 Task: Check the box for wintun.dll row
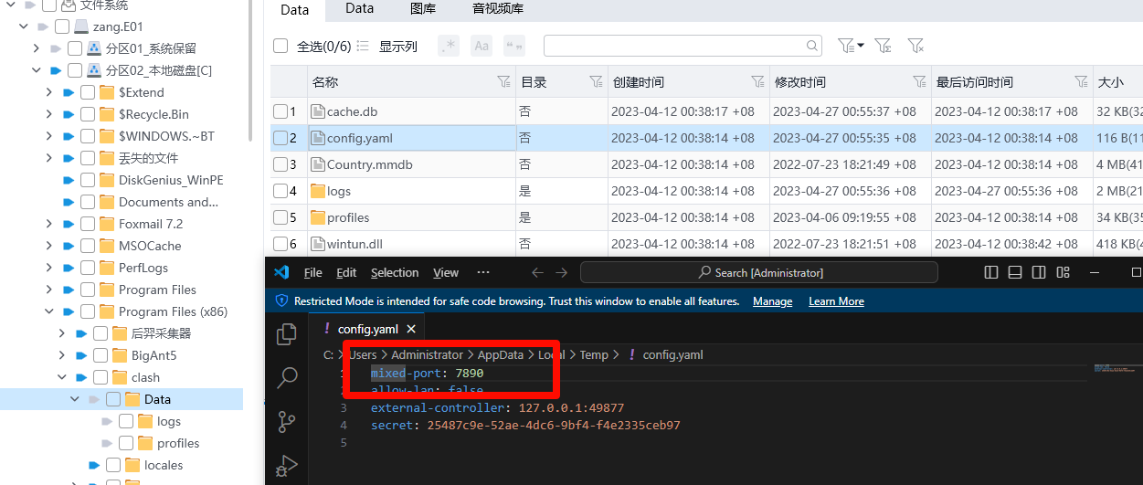(x=280, y=244)
